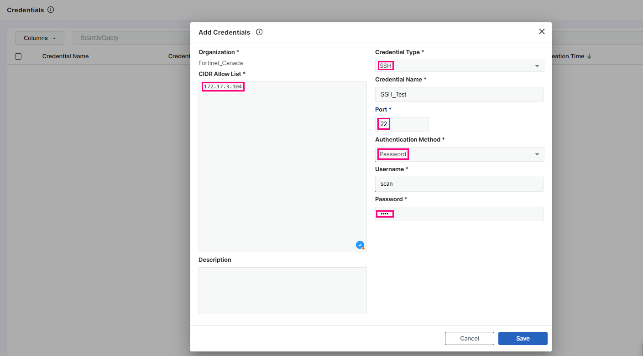Sort by Credential Name column header
Image resolution: width=643 pixels, height=356 pixels.
tap(65, 56)
